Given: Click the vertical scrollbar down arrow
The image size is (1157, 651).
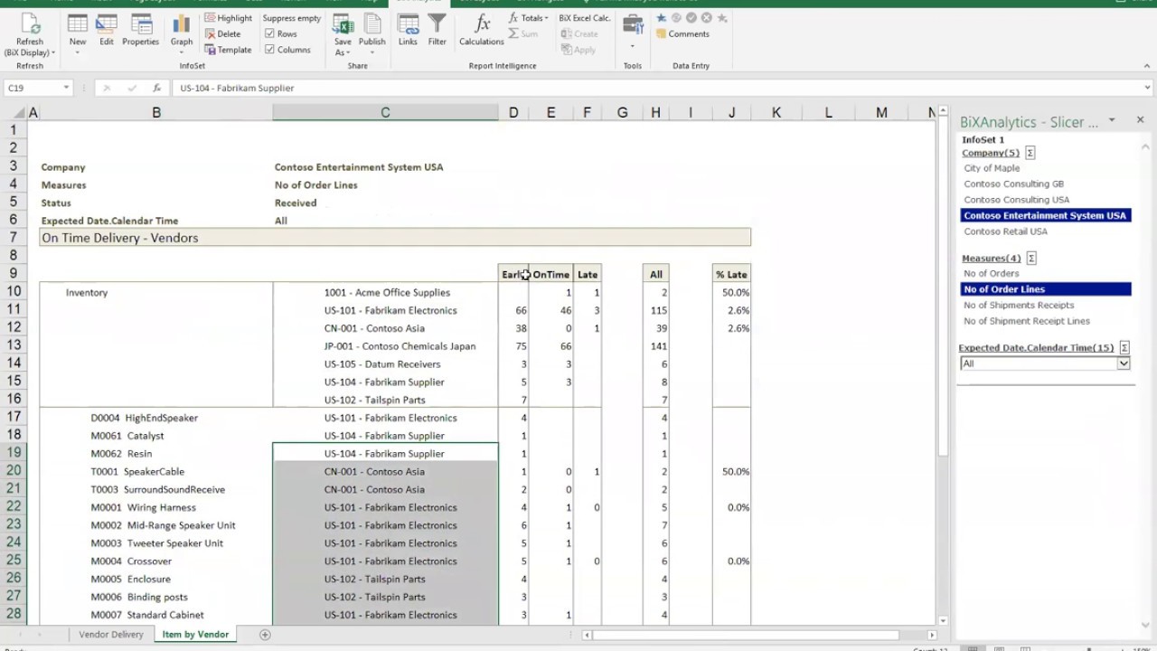Looking at the screenshot, I should 943,621.
